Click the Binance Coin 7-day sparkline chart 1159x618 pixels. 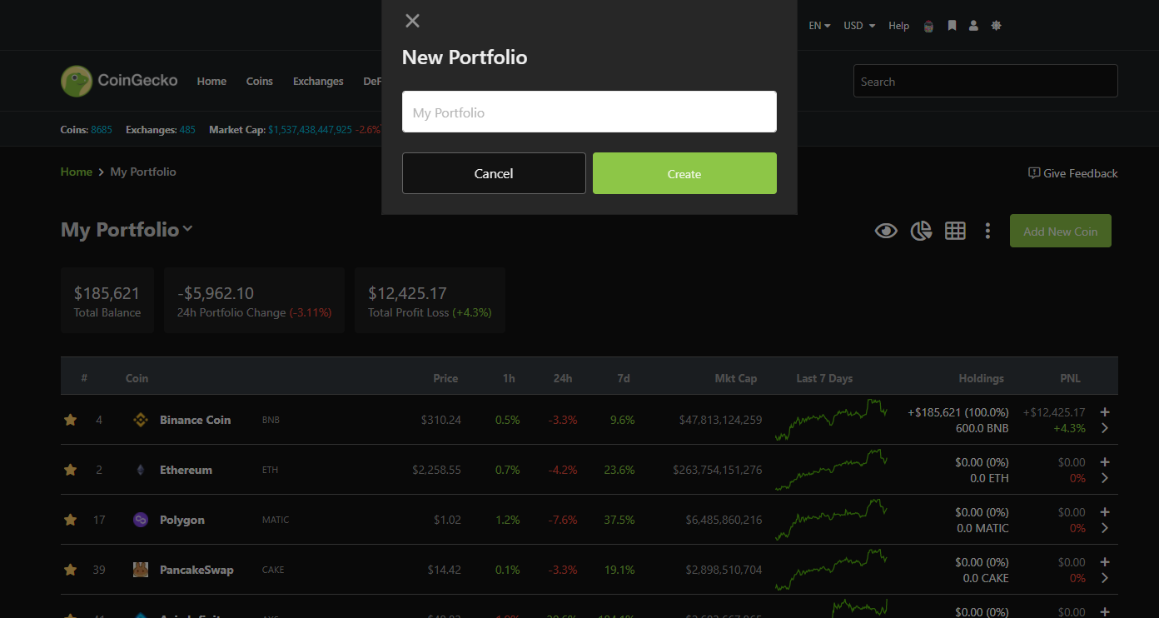(x=831, y=420)
